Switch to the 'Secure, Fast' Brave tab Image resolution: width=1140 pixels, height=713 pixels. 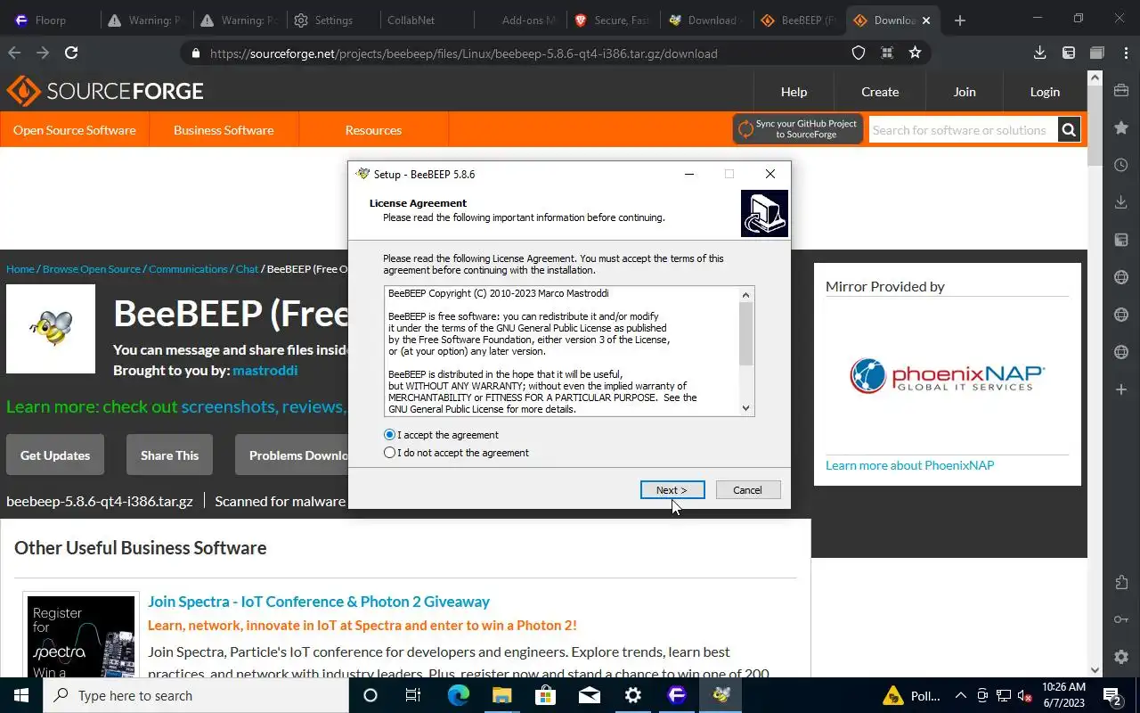pyautogui.click(x=612, y=20)
